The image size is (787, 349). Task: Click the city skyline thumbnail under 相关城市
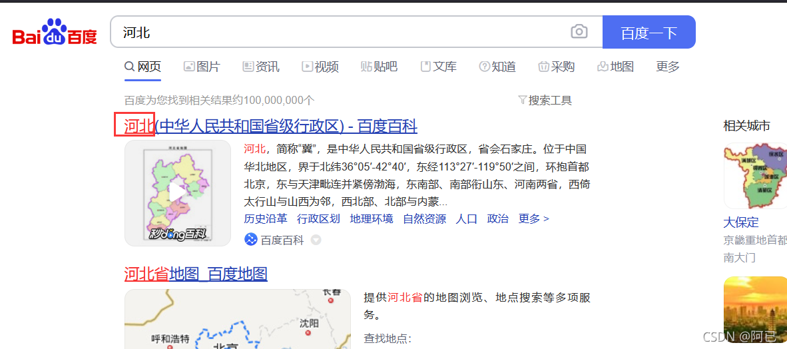(x=756, y=309)
